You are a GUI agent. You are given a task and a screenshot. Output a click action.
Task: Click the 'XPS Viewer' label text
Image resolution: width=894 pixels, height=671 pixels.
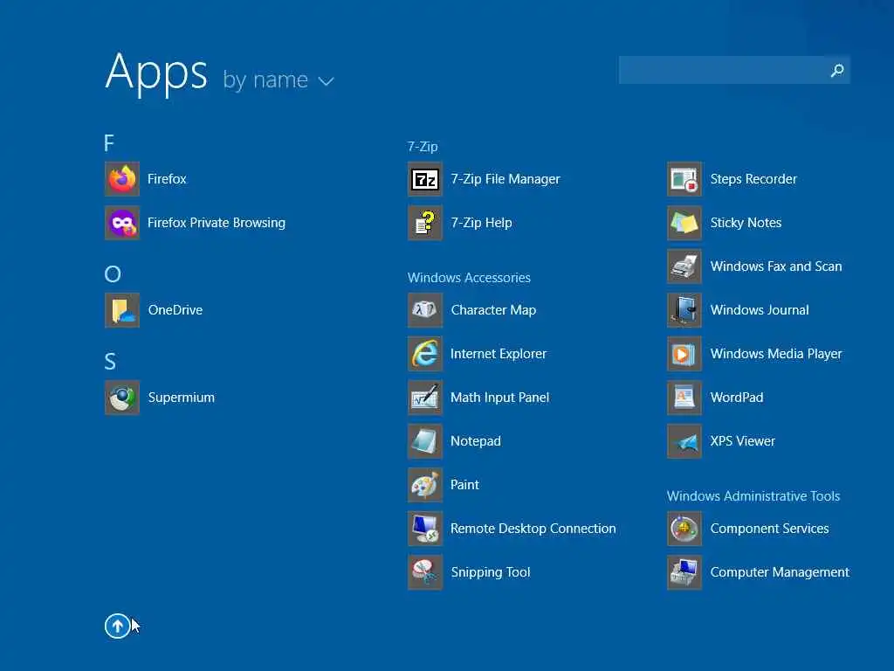742,441
